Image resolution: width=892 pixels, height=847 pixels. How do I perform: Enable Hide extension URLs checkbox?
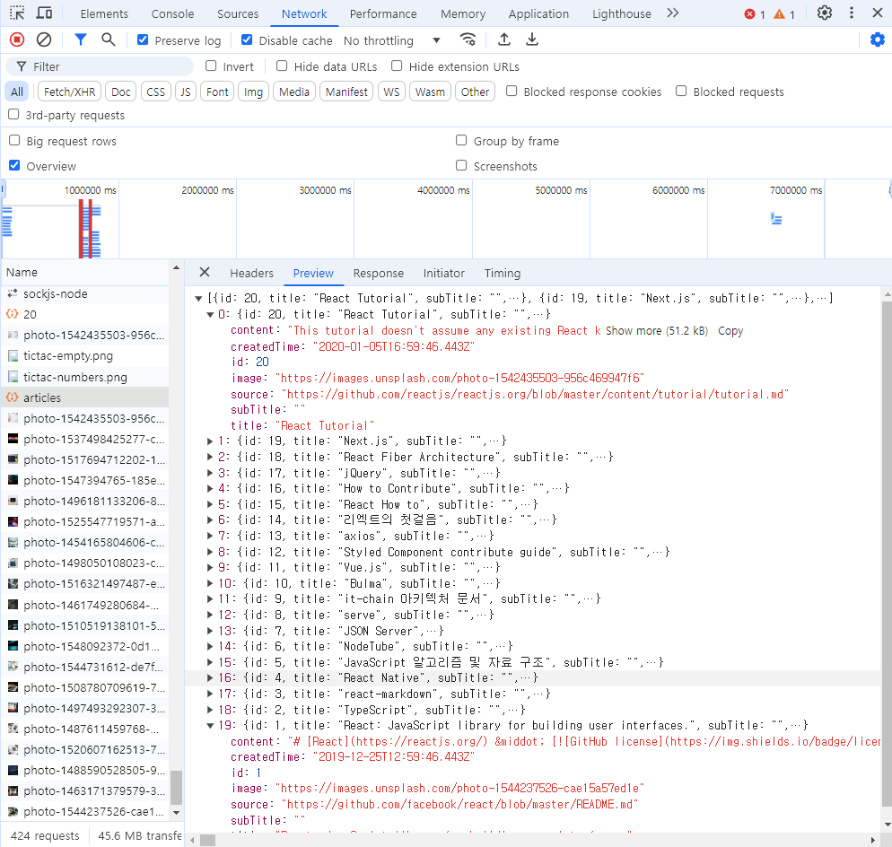(x=397, y=66)
